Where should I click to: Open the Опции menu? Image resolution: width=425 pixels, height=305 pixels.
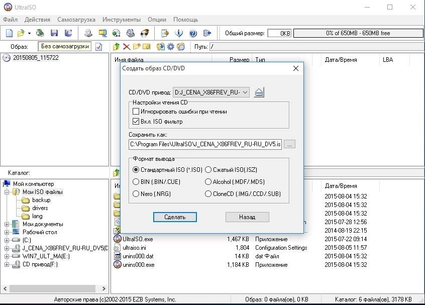[x=157, y=20]
